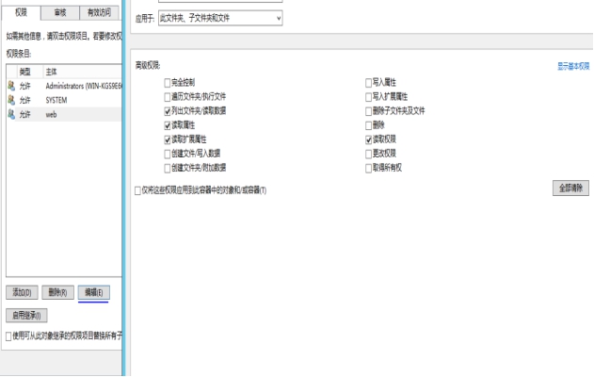
Task: Check 创建文件夹/附加数据 permission
Action: tap(167, 168)
